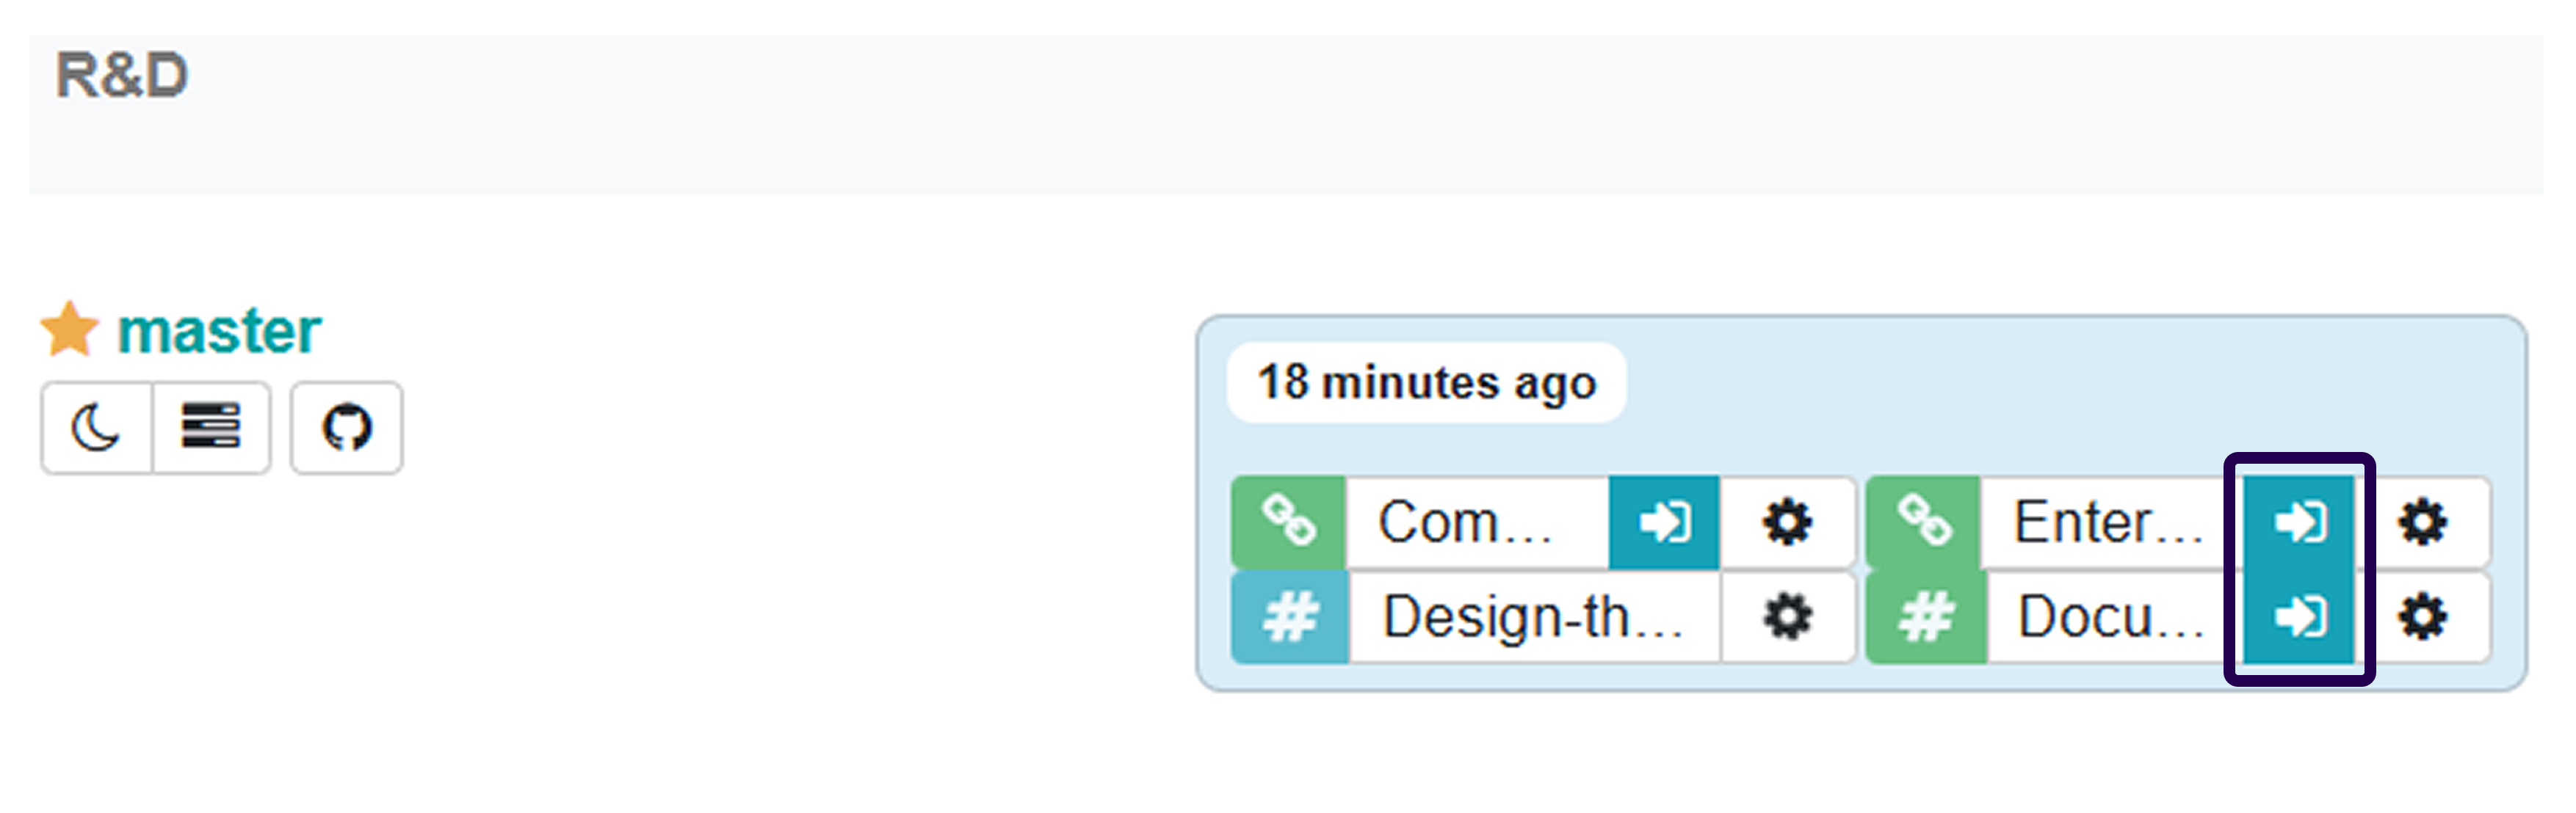Click the blue hash icon beside Design-th…
Image resolution: width=2576 pixels, height=813 pixels.
pyautogui.click(x=1289, y=617)
